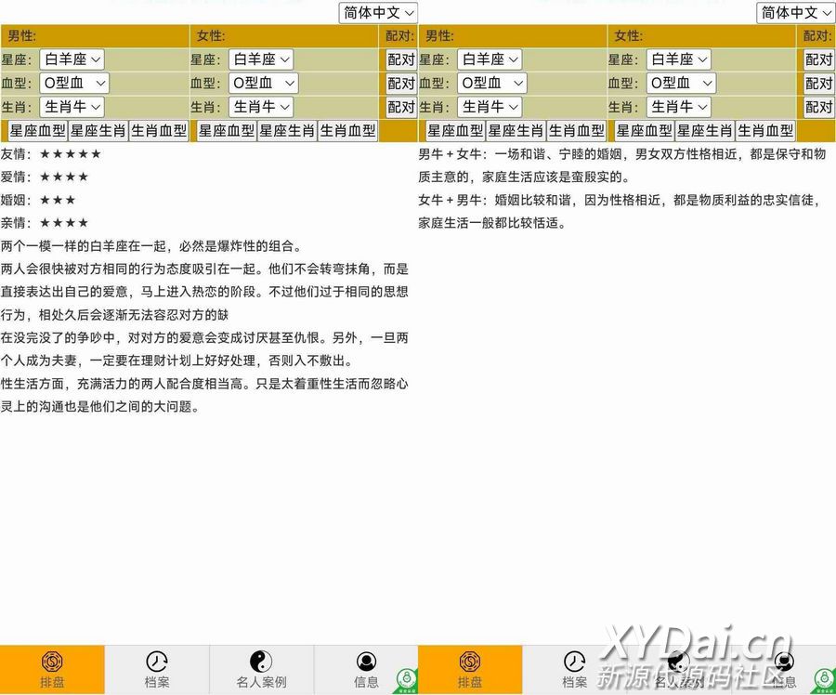The image size is (836, 695).
Task: Open the male 白羊座 star sign selector
Action: [x=72, y=59]
